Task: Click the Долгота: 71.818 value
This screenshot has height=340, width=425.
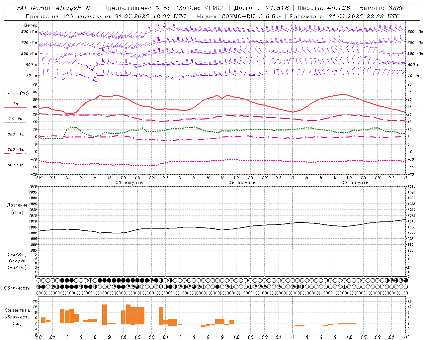Action: [261, 8]
